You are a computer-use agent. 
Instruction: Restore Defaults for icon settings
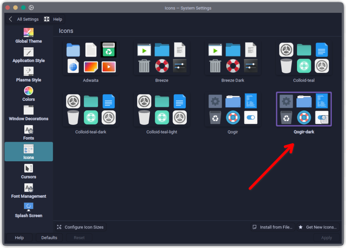coord(49,238)
